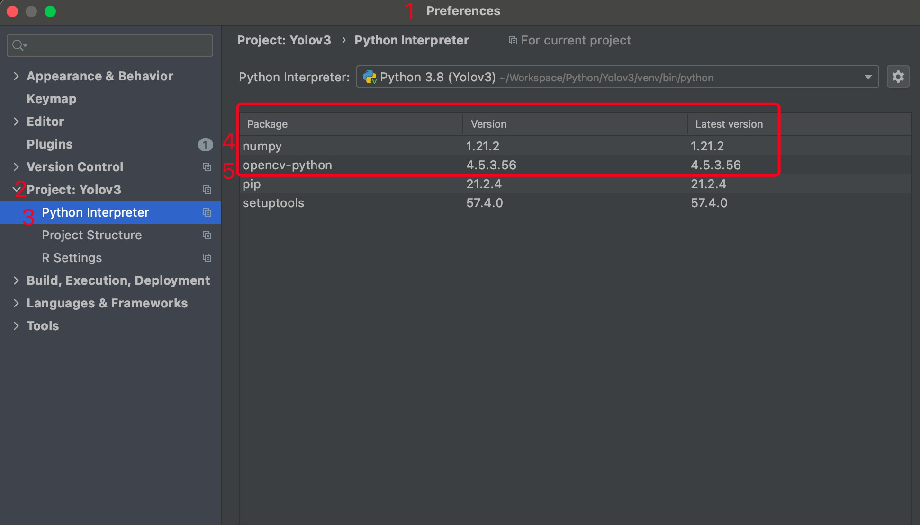Screen dimensions: 920x525
Task: Click project-level icon beside Version Control
Action: (207, 167)
